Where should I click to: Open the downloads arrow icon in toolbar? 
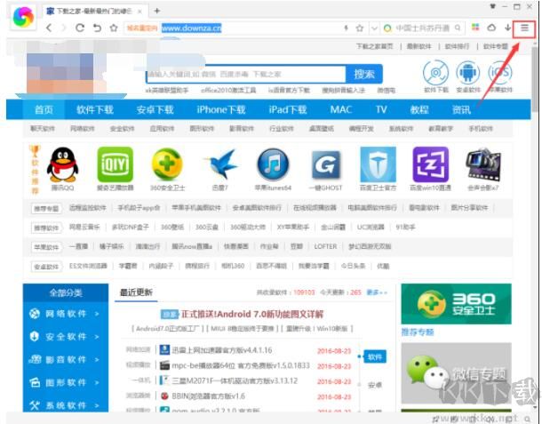click(507, 28)
